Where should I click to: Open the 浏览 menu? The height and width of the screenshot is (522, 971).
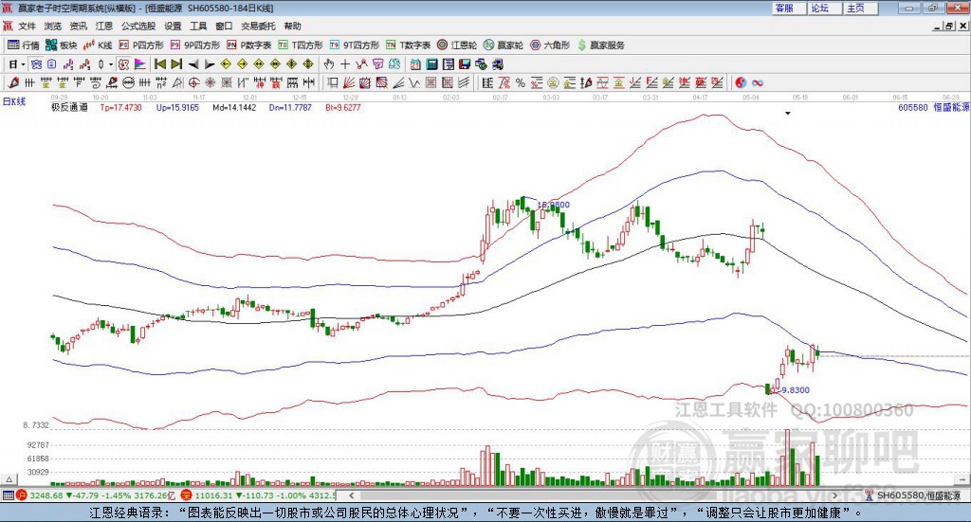point(53,26)
